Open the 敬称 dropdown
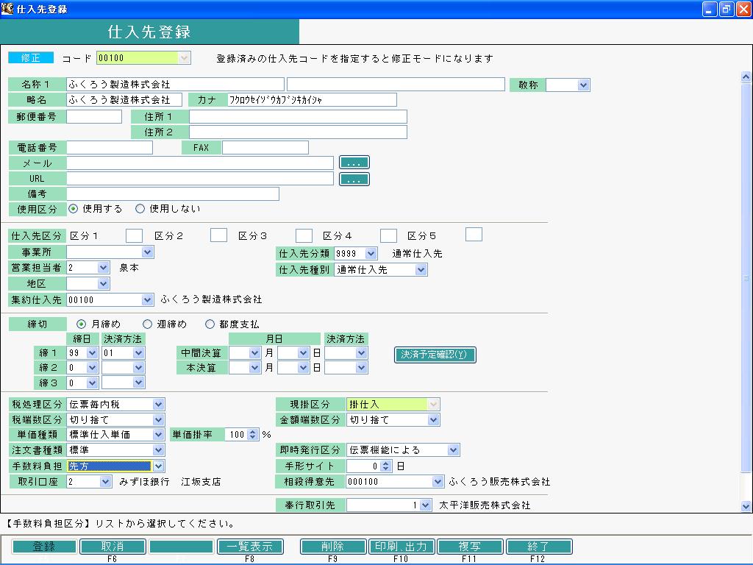The image size is (753, 565). pyautogui.click(x=583, y=85)
